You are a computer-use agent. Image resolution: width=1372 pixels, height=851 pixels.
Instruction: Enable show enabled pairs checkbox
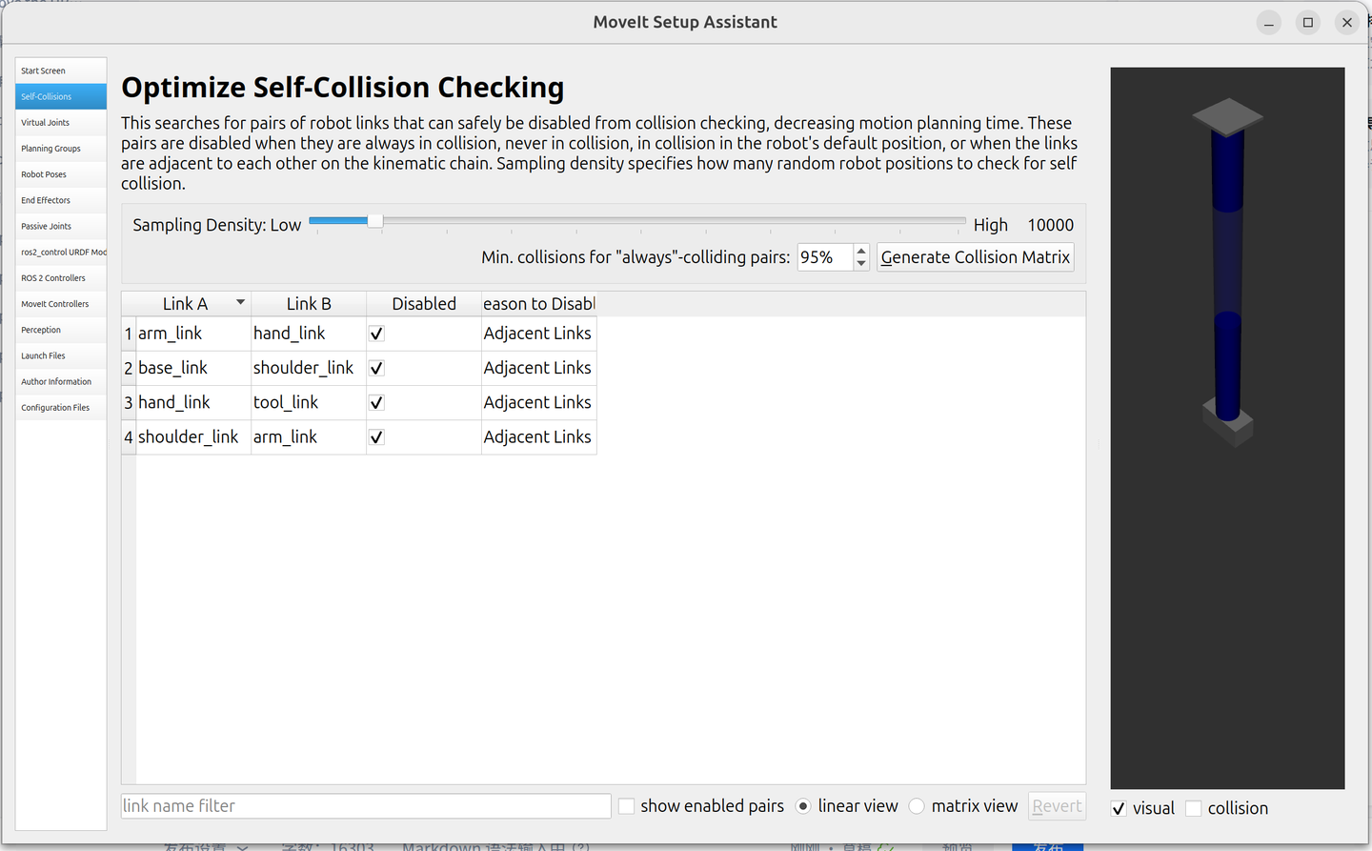[627, 806]
